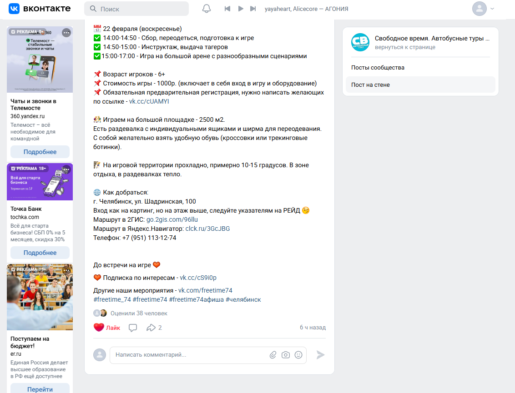Open the emoji picker in comment box
Screen dimensions: 515x393
298,355
